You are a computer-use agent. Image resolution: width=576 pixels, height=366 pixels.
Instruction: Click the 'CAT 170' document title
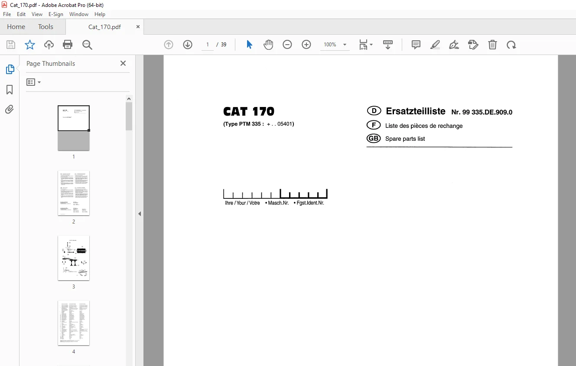[249, 112]
